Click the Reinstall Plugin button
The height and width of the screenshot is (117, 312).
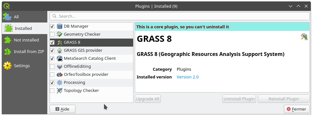pyautogui.click(x=284, y=99)
